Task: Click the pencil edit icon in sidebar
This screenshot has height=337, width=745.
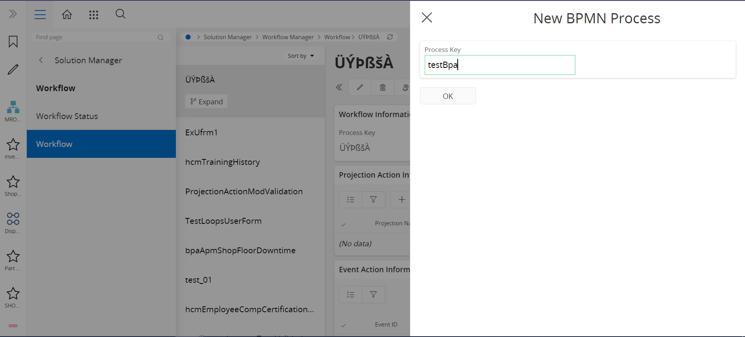Action: click(x=13, y=70)
